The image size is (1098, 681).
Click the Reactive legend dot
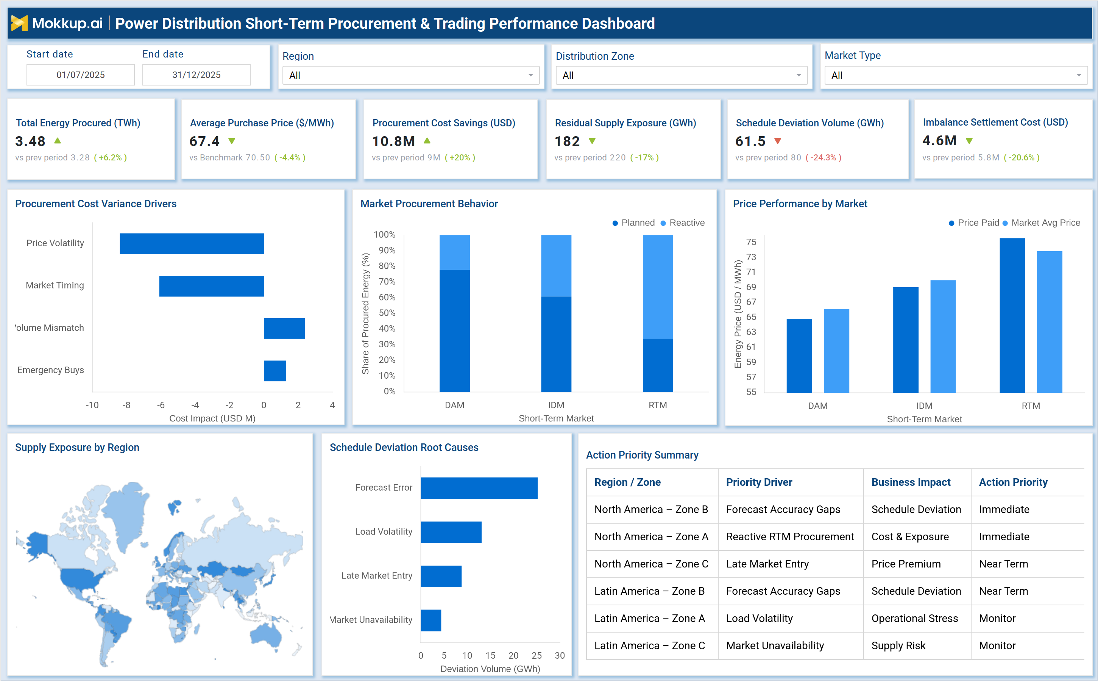tap(663, 223)
